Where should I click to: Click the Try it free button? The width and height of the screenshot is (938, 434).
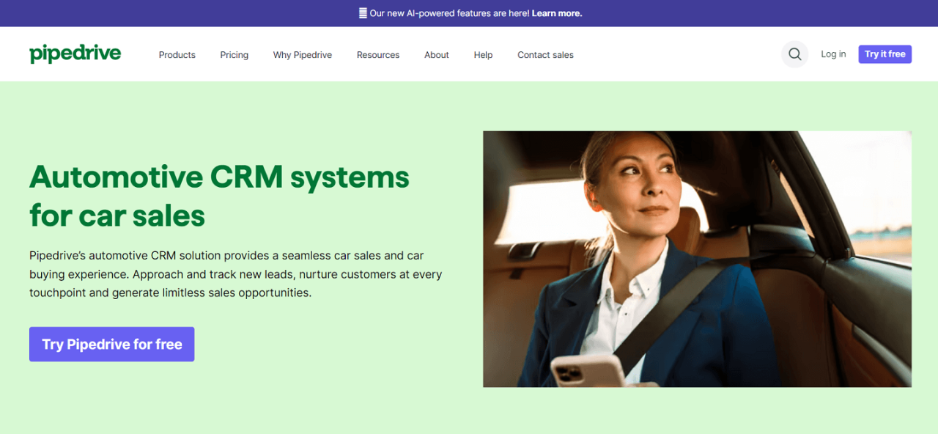coord(885,54)
